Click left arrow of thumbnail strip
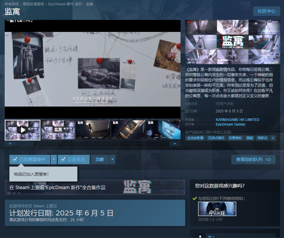 (x=10, y=144)
